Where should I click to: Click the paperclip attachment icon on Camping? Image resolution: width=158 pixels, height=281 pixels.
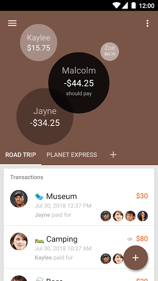[x=130, y=239]
